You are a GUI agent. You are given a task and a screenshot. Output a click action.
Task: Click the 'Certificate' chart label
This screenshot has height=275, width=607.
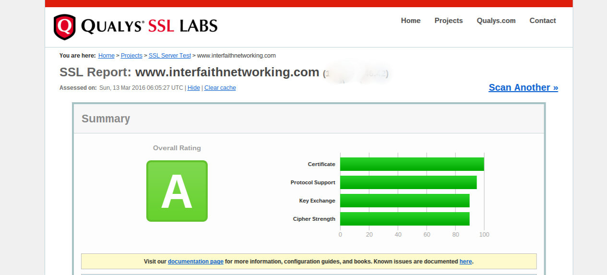[321, 164]
